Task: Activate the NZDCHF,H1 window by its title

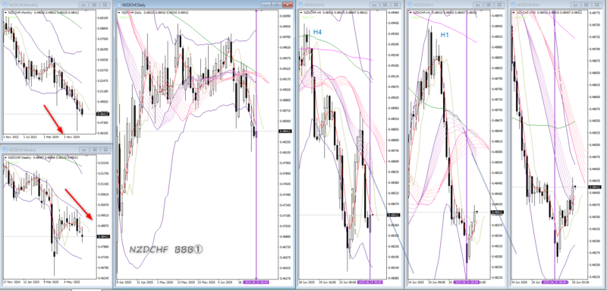Action: tap(423, 5)
